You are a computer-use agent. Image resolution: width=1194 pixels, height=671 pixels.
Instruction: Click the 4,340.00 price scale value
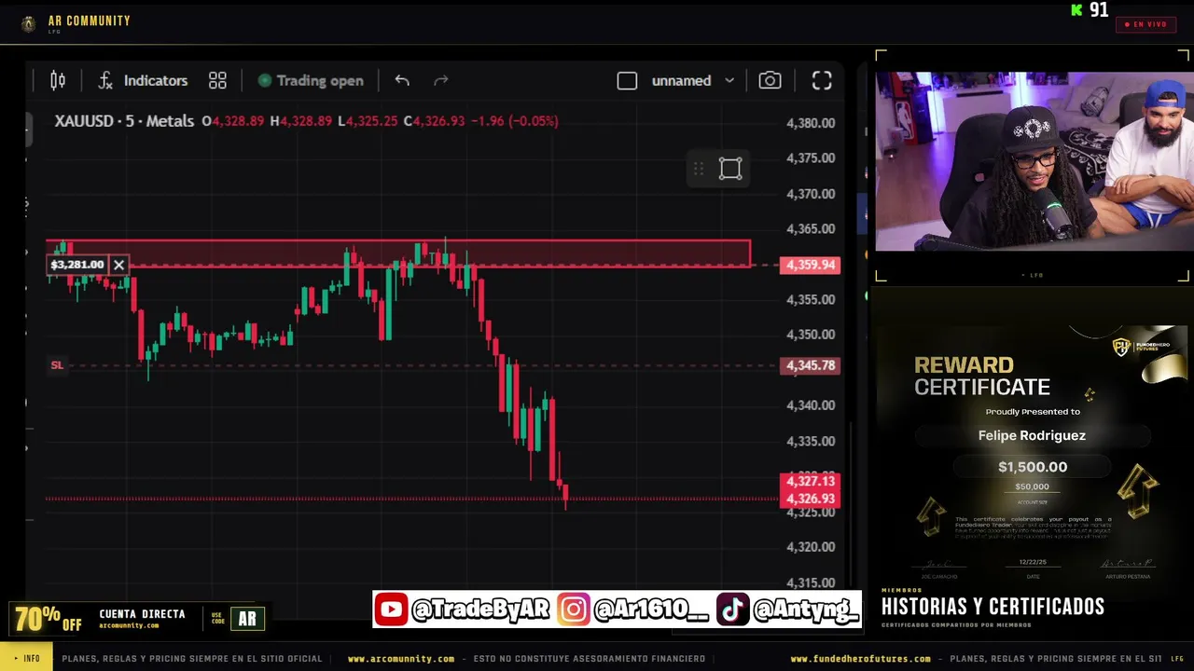pos(811,405)
